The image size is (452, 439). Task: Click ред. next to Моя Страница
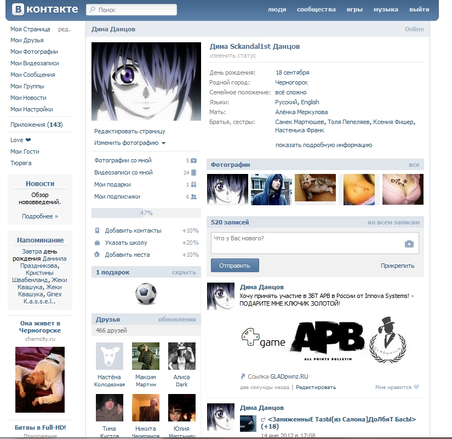(x=64, y=29)
